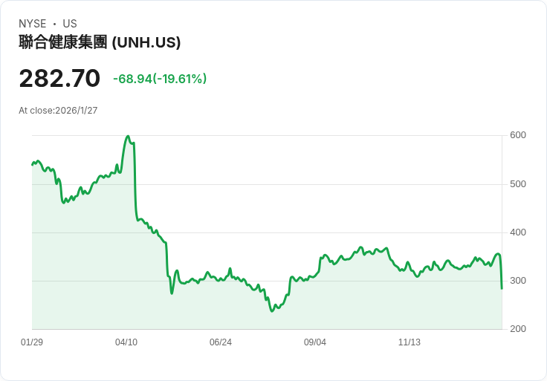Click the chart's highest peak near 600

tap(128, 137)
